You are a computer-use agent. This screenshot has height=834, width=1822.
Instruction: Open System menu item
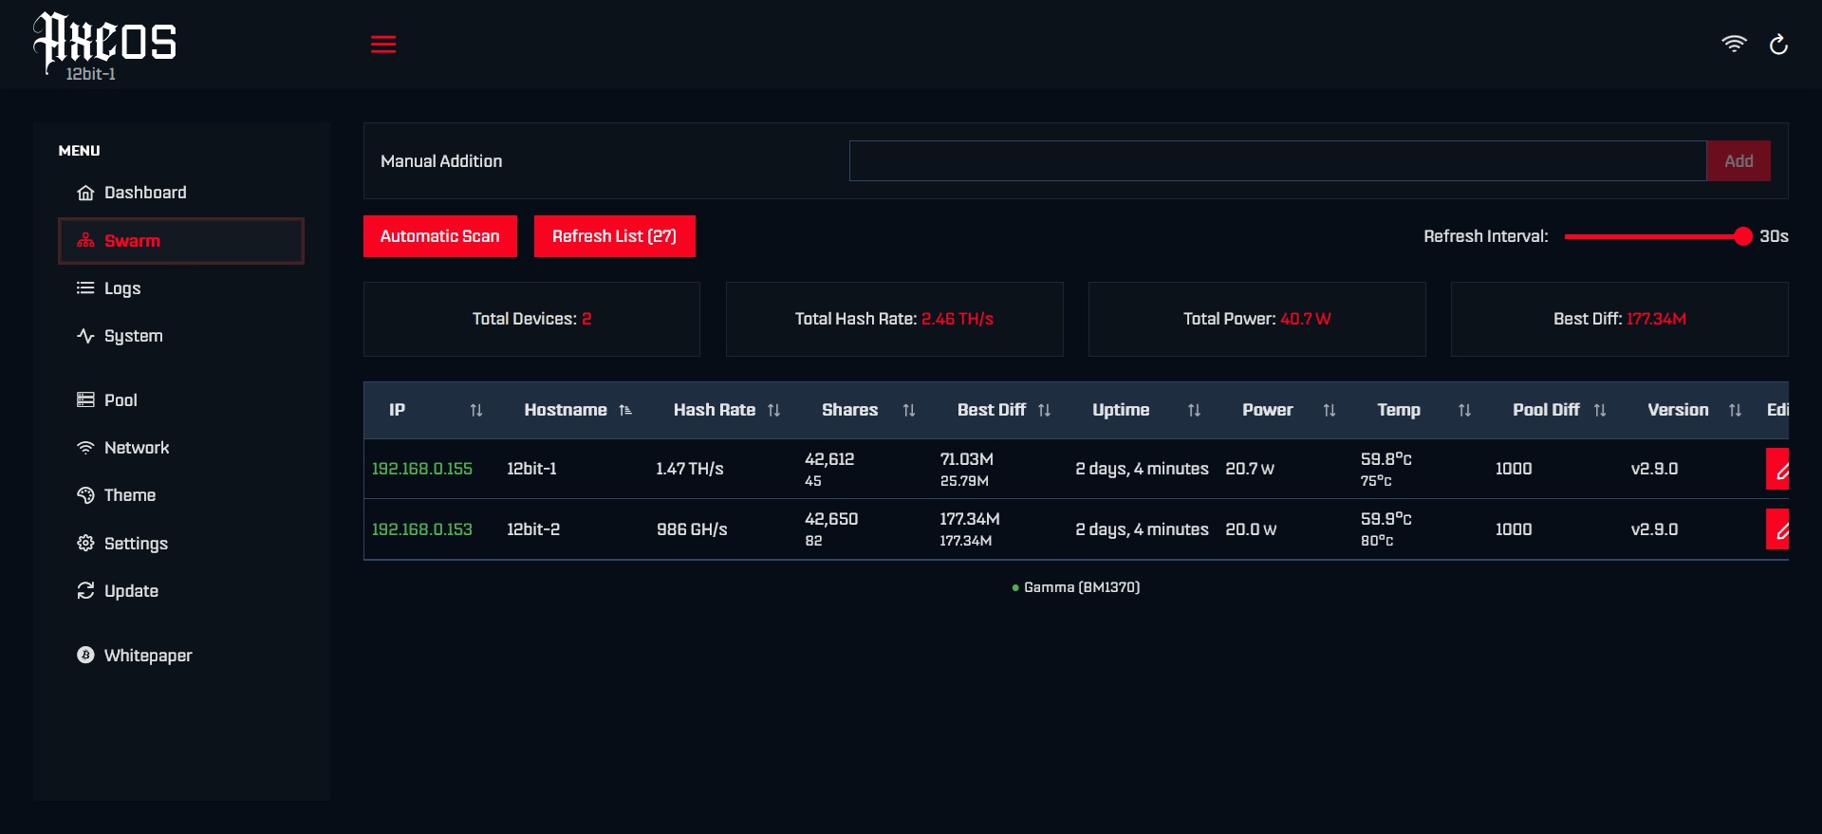coord(181,336)
